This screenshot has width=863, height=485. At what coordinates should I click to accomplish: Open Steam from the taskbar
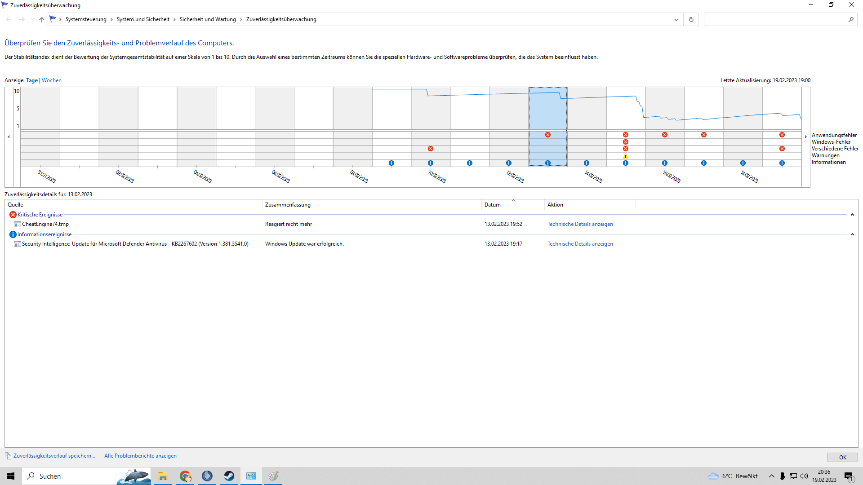[229, 476]
